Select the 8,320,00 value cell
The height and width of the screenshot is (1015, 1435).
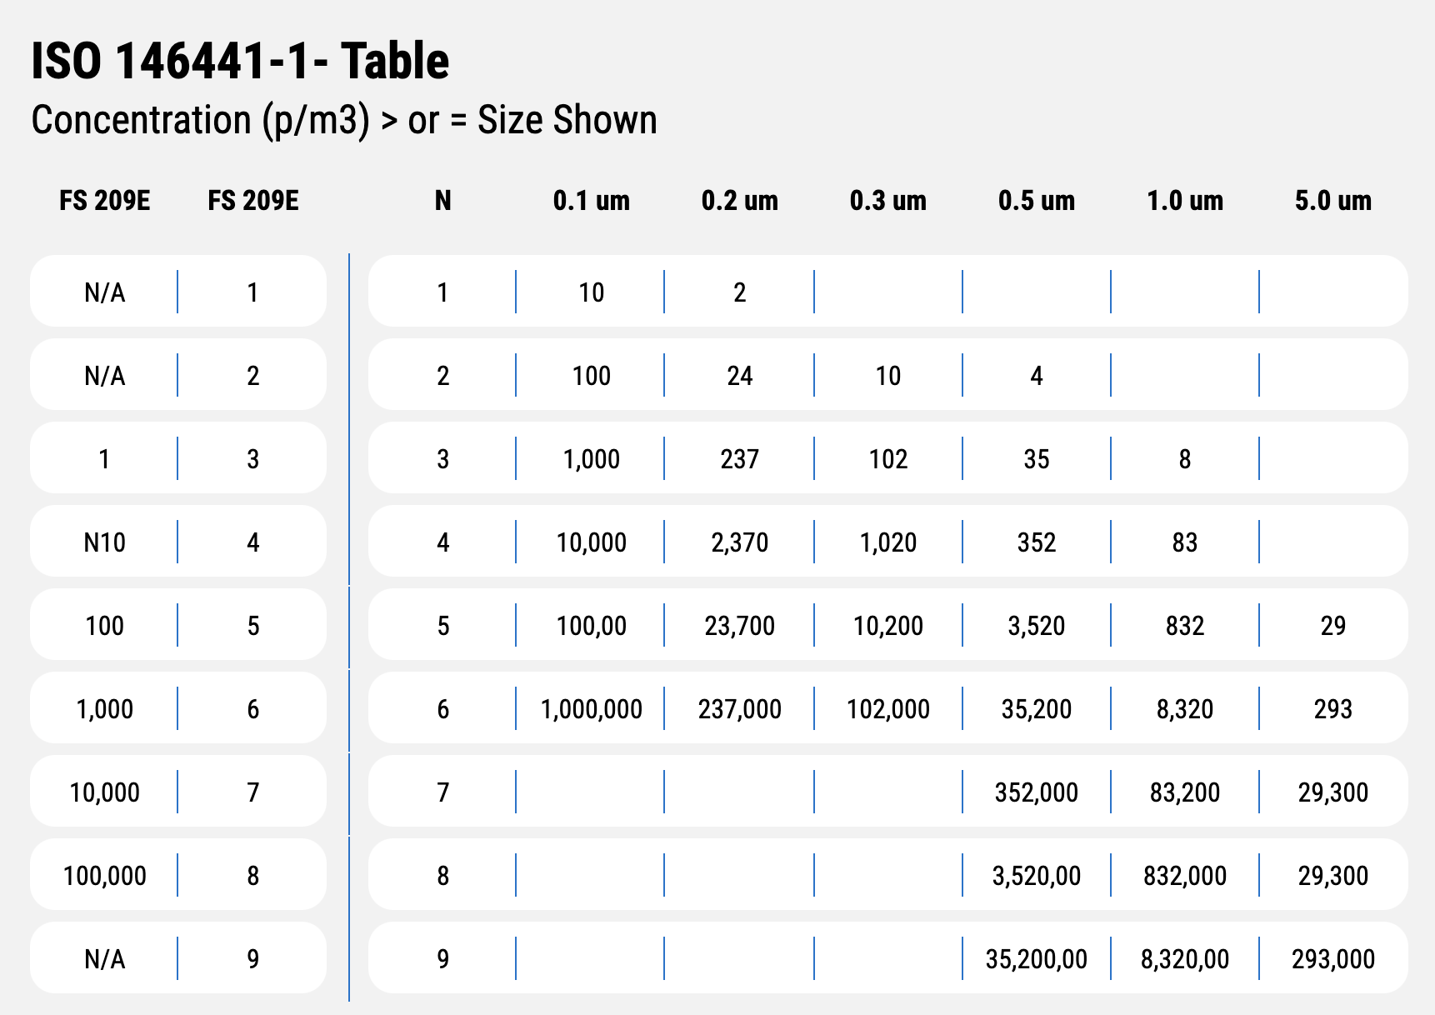point(1184,959)
